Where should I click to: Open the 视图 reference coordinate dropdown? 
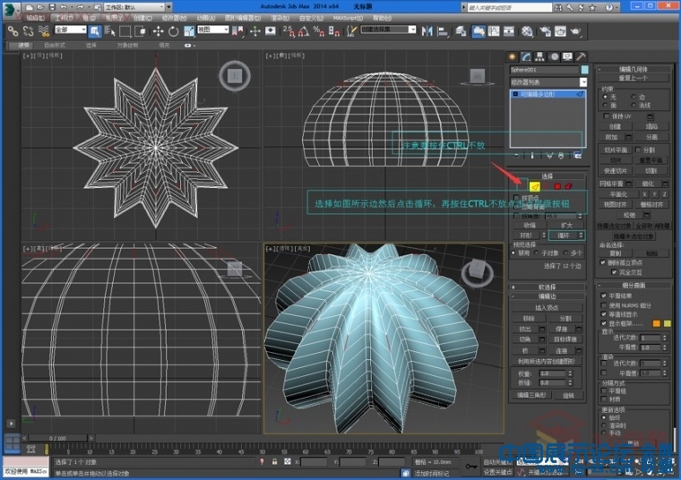(213, 30)
